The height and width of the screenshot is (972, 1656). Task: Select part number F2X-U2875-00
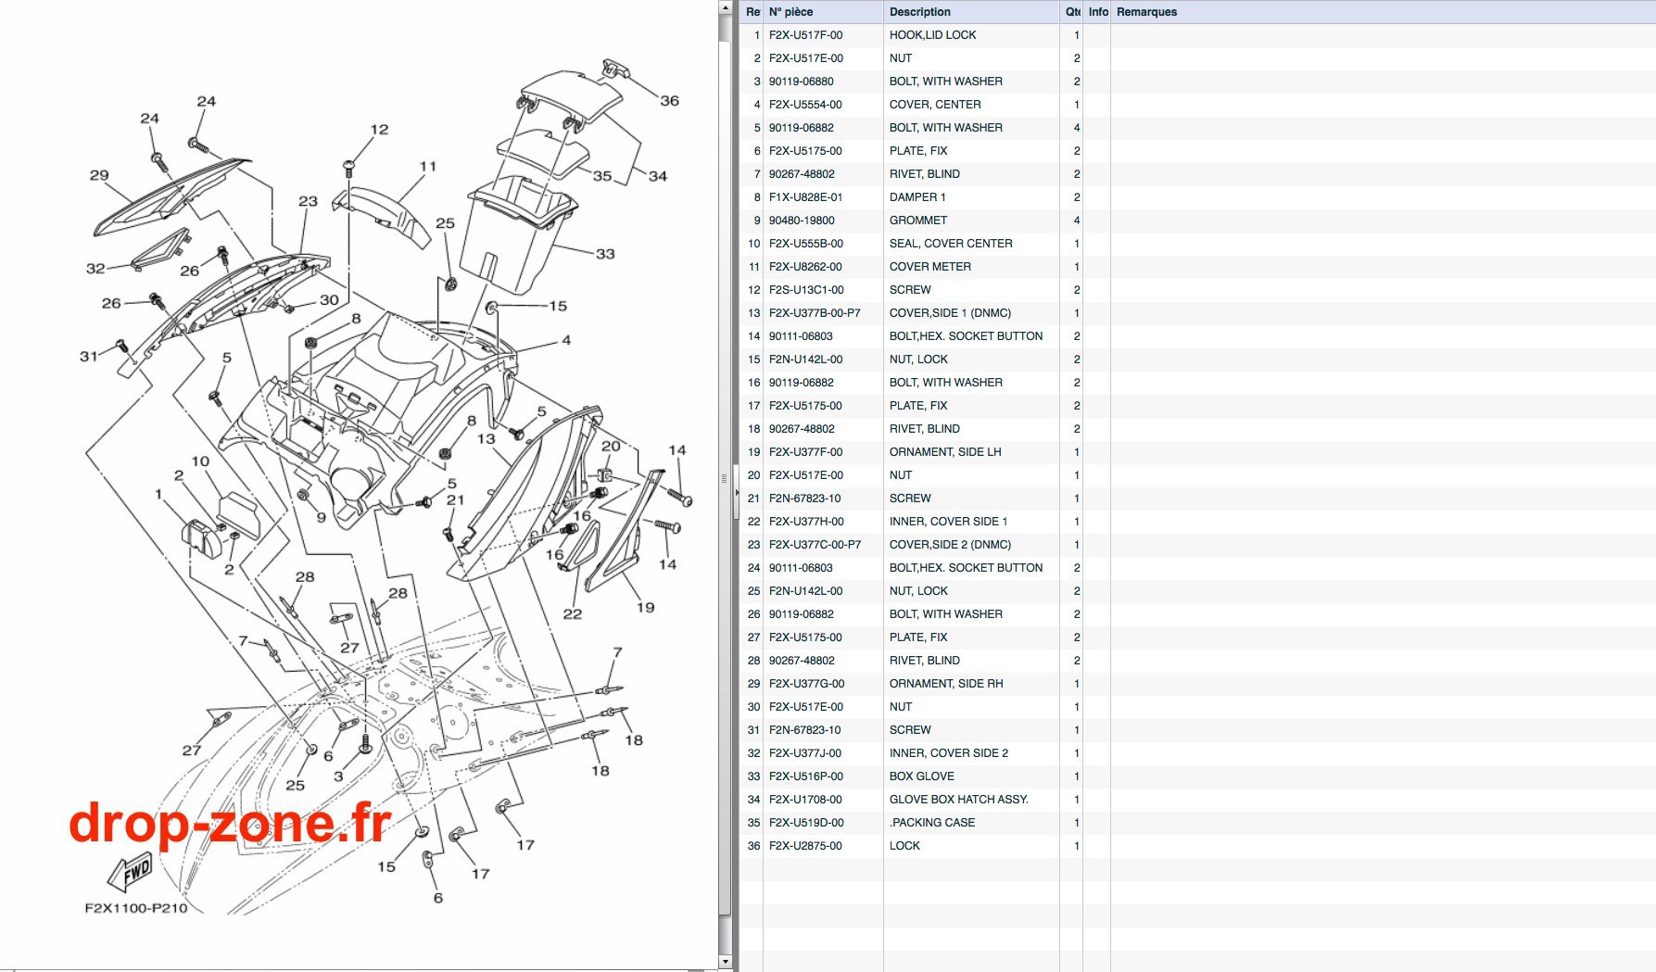[x=805, y=846]
